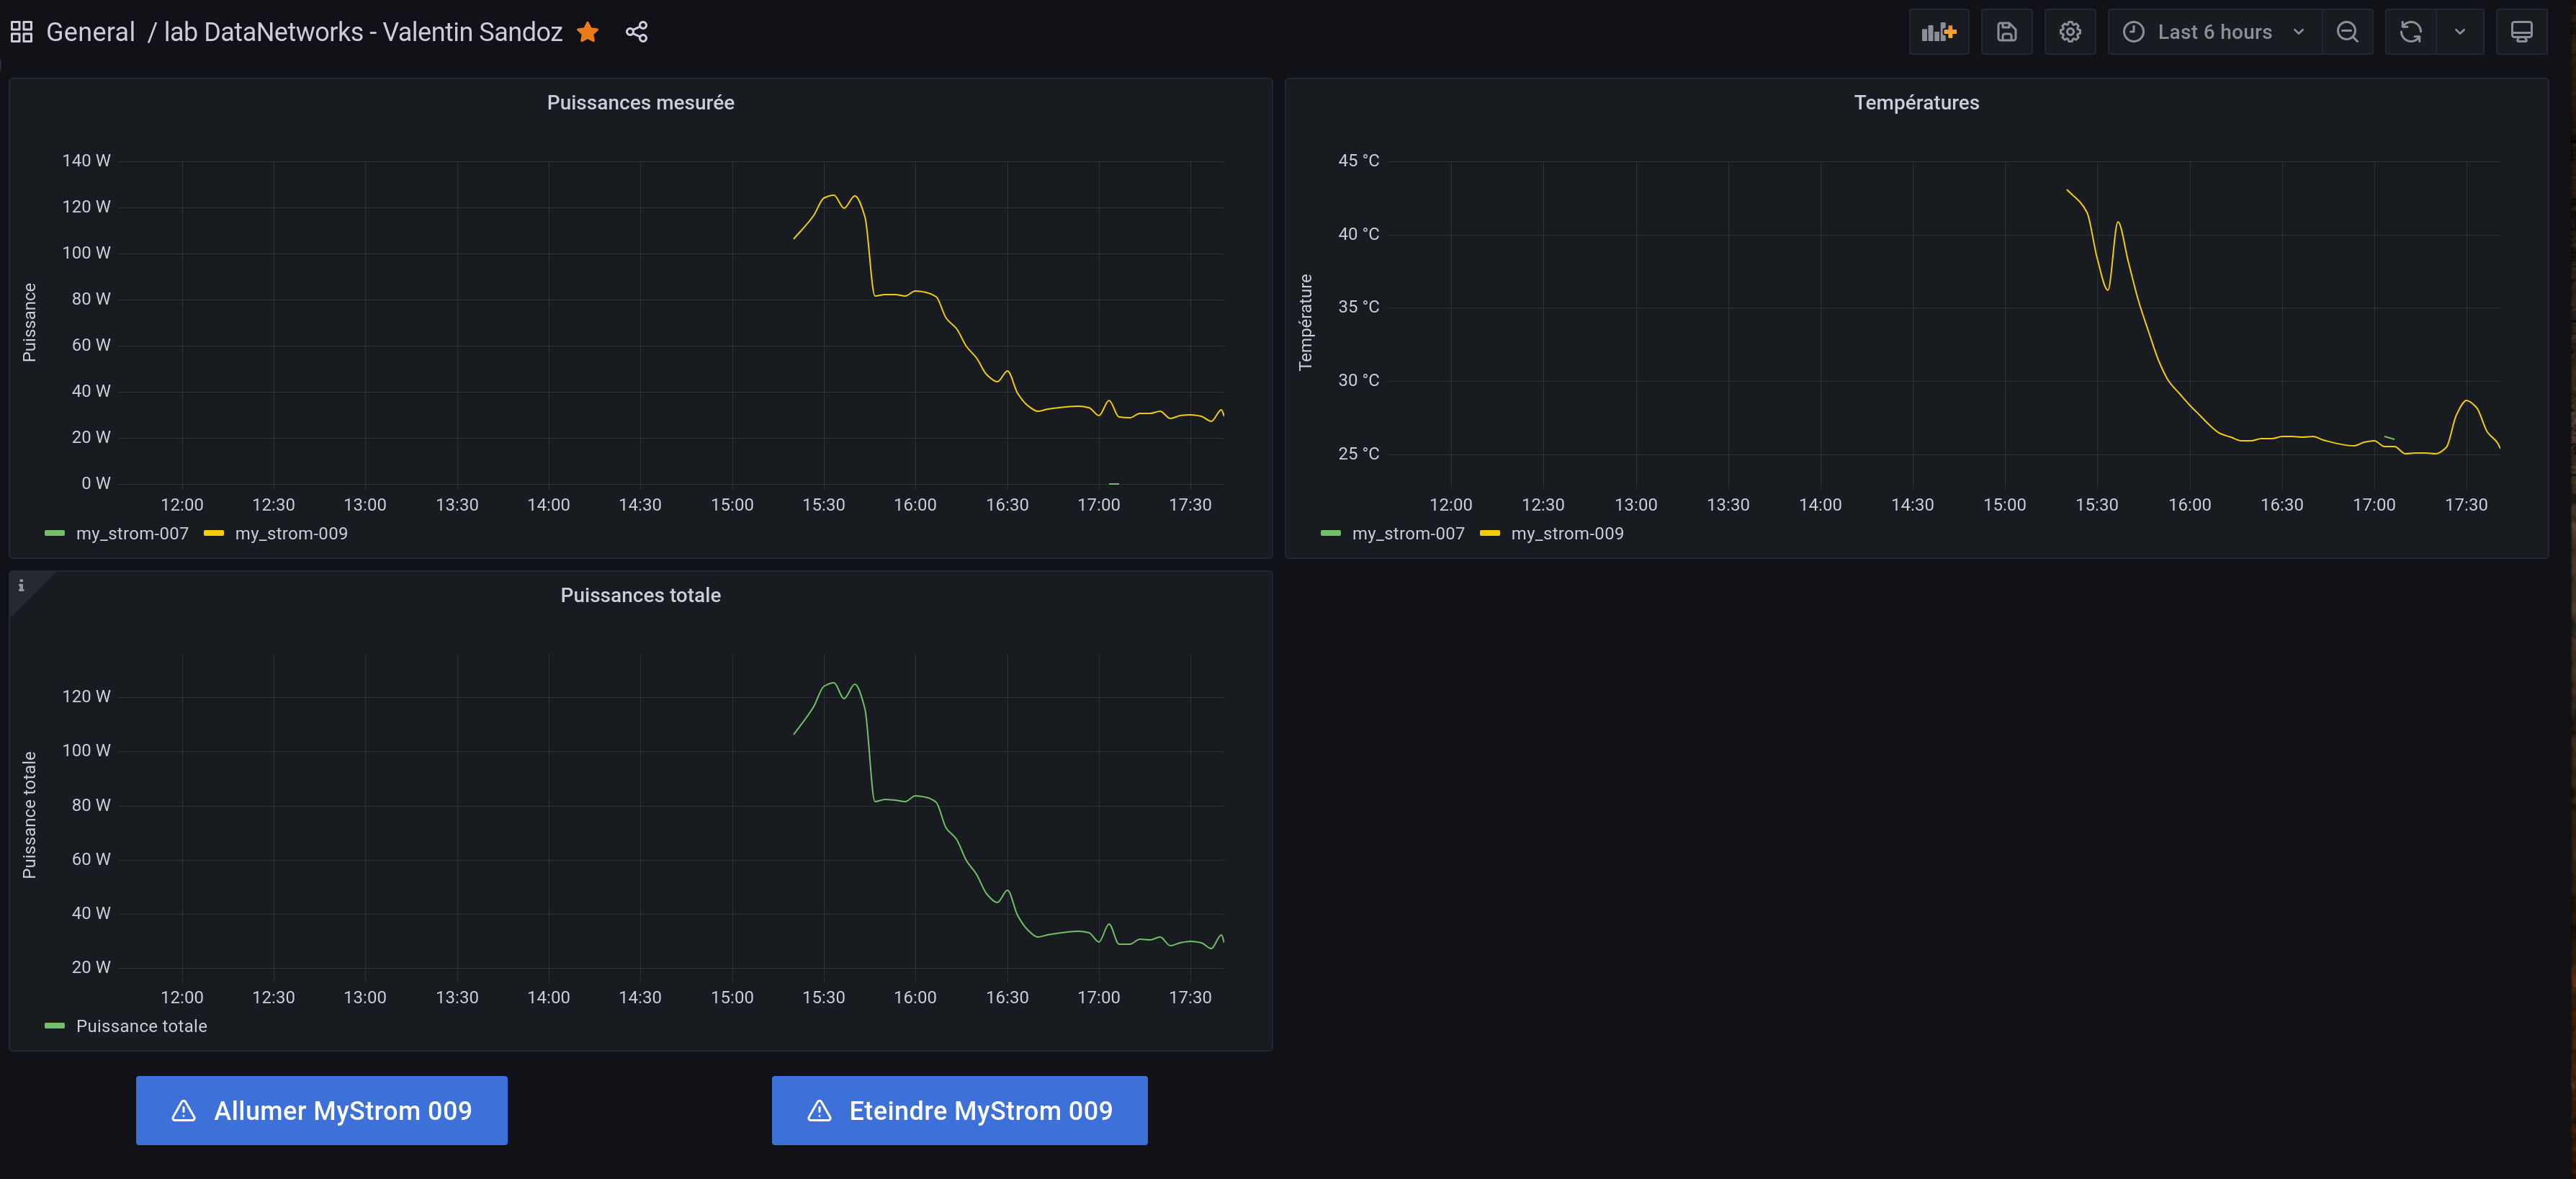
Task: Open the General folder breadcrumb
Action: (90, 32)
